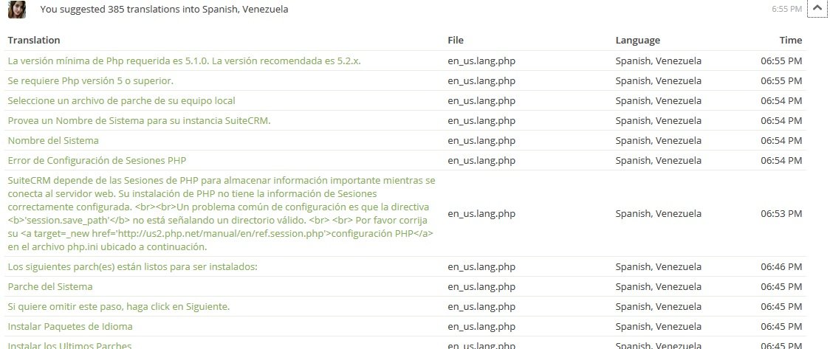
Task: Open 'Los siguientes parch(es) están listos' translation
Action: (132, 266)
